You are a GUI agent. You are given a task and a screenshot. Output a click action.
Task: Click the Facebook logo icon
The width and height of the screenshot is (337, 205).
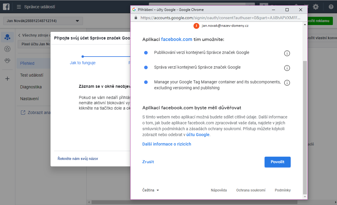[x=6, y=6]
